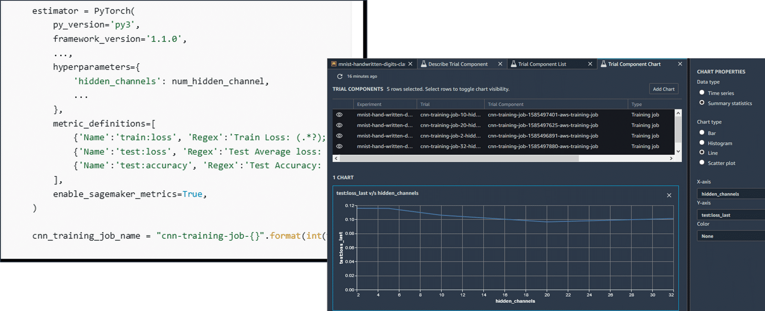Screen dimensions: 765x311
Task: Switch to the Describe Trial Component tab
Action: coord(458,64)
